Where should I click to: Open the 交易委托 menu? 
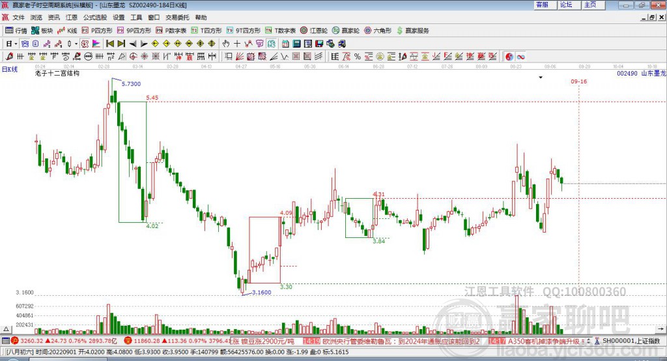click(x=177, y=18)
